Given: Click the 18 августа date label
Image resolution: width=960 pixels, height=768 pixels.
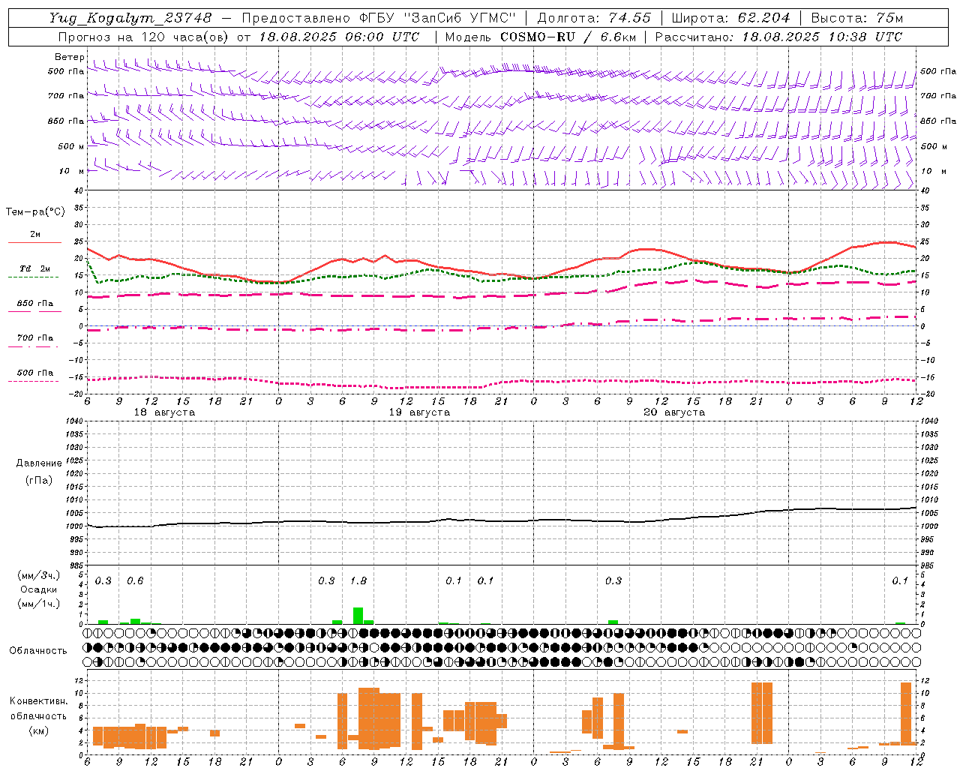Looking at the screenshot, I should tap(164, 412).
